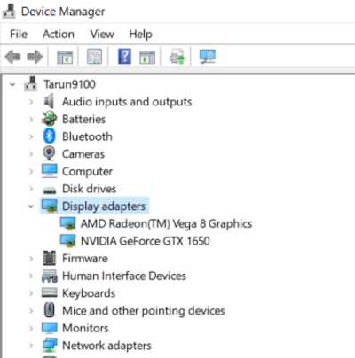Expand the Bluetooth category chevron
355x358 pixels.
click(x=31, y=136)
